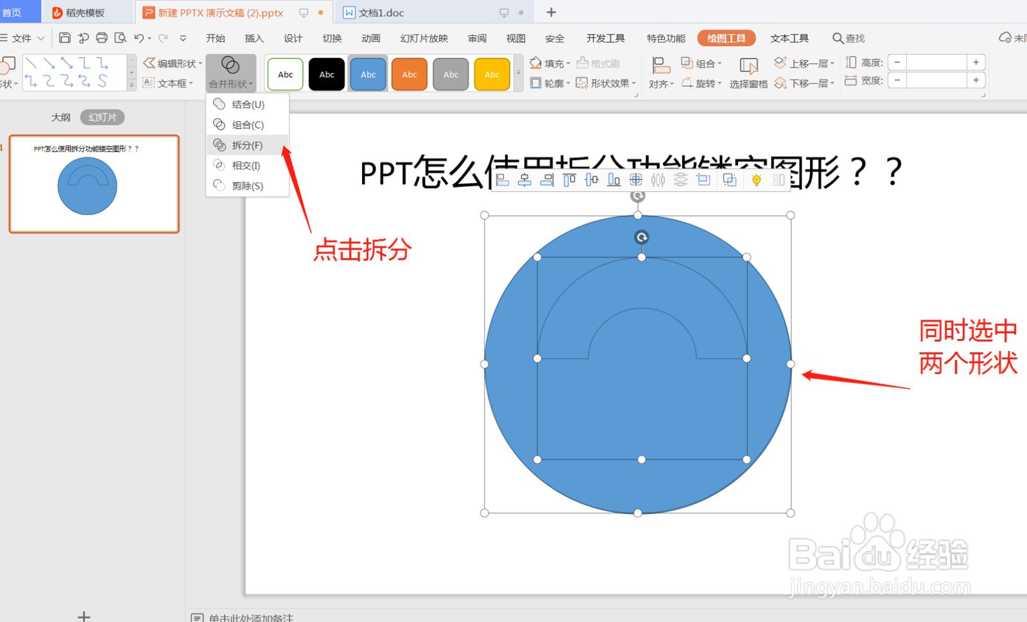The height and width of the screenshot is (622, 1027).
Task: Click the 下移一层 (Send Backward) icon
Action: click(x=804, y=83)
